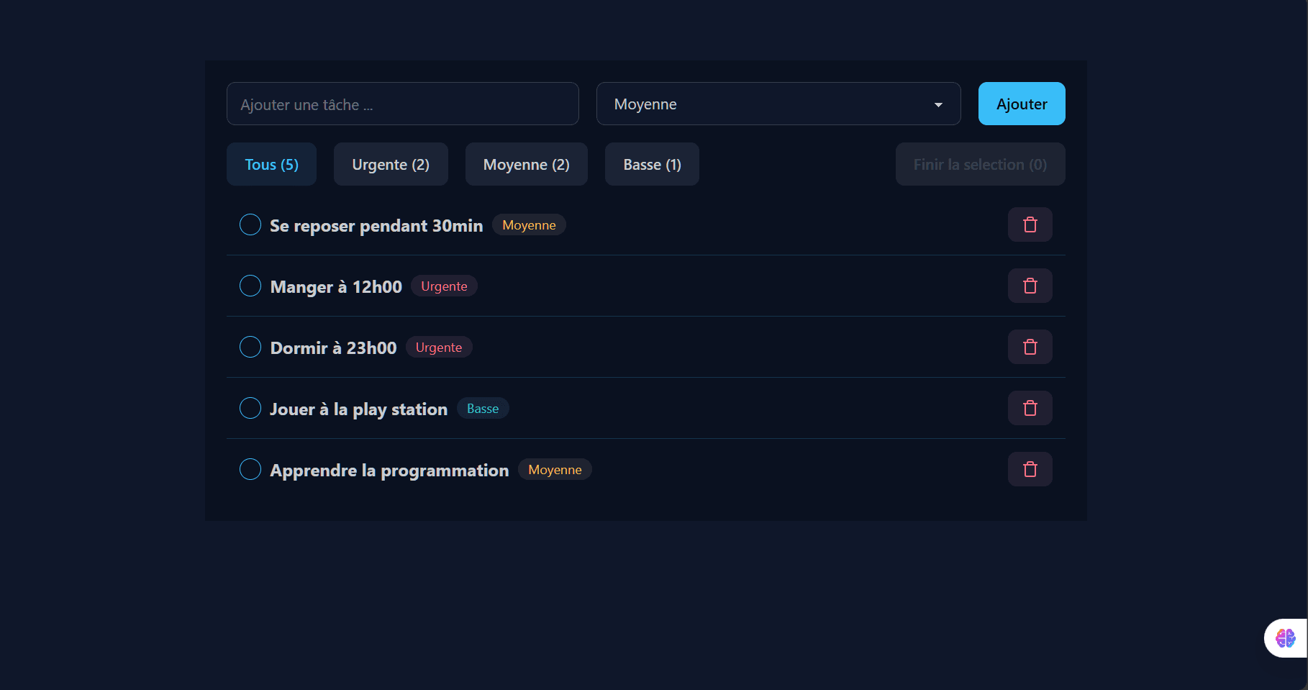Filter by Basse (1) tasks
The image size is (1308, 690).
(x=652, y=164)
